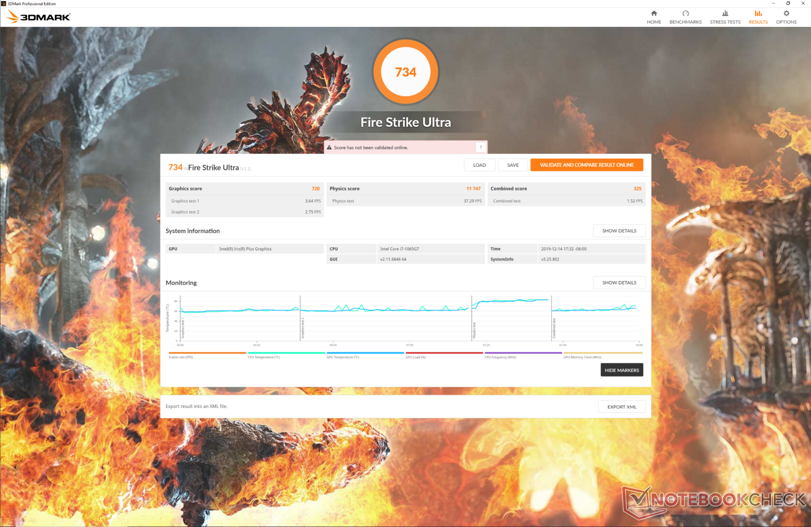Click the warning triangle in validation banner
811x527 pixels.
(x=329, y=147)
